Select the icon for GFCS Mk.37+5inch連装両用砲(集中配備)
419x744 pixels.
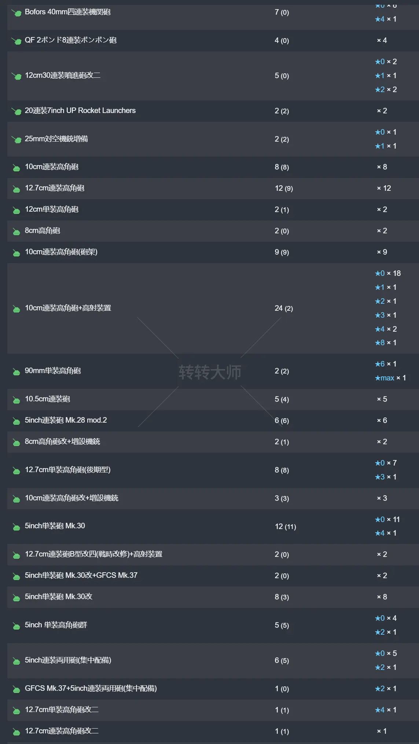16,689
